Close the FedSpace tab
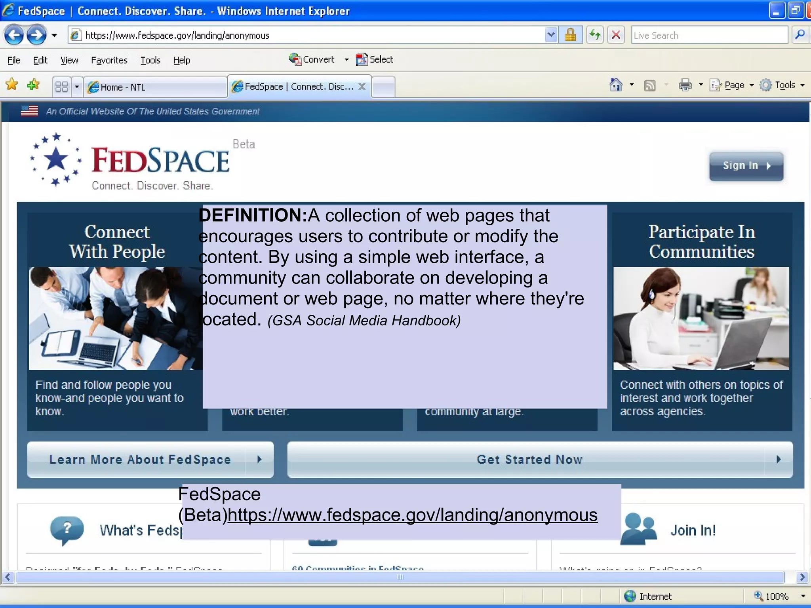The width and height of the screenshot is (811, 608). pyautogui.click(x=362, y=86)
